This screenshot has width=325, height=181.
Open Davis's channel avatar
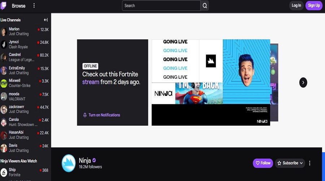(x=4, y=148)
